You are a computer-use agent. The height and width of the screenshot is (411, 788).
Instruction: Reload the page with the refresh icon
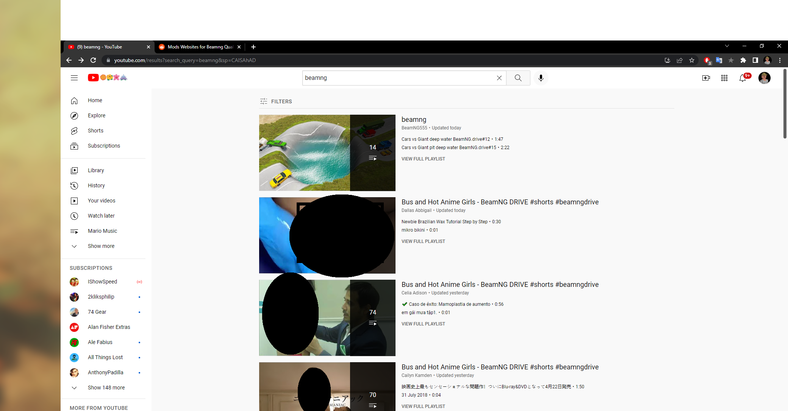pyautogui.click(x=93, y=60)
